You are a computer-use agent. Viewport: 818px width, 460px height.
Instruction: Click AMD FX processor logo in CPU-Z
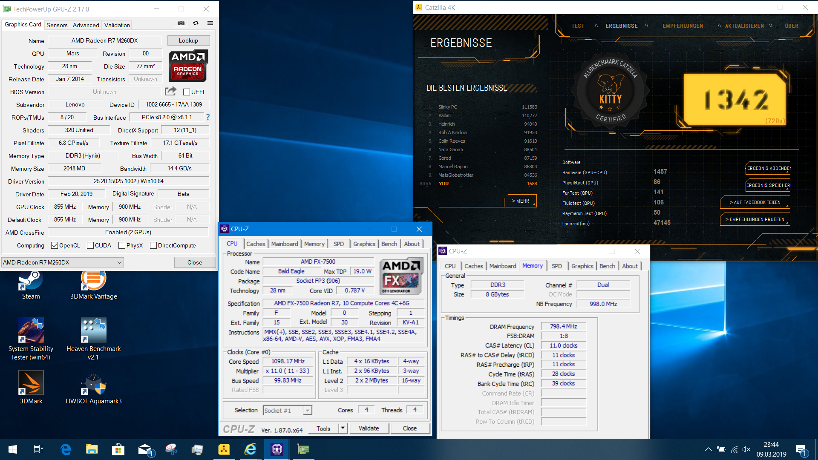tap(401, 276)
